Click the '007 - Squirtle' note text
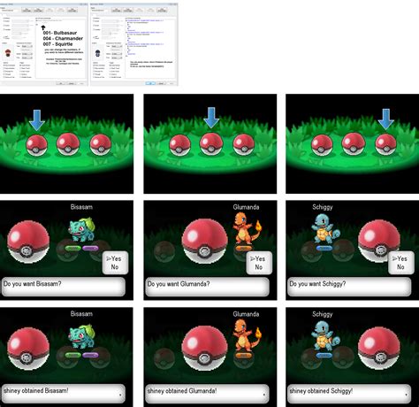The height and width of the screenshot is (407, 419). pyautogui.click(x=57, y=44)
